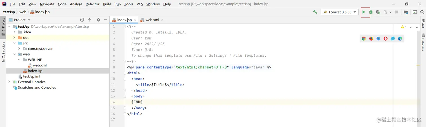Open the Help menu
The image size is (426, 127).
click(167, 4)
